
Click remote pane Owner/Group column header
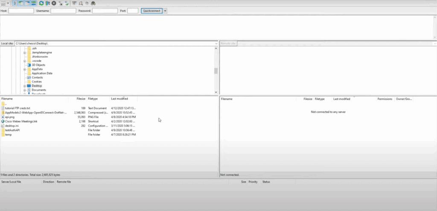point(404,99)
